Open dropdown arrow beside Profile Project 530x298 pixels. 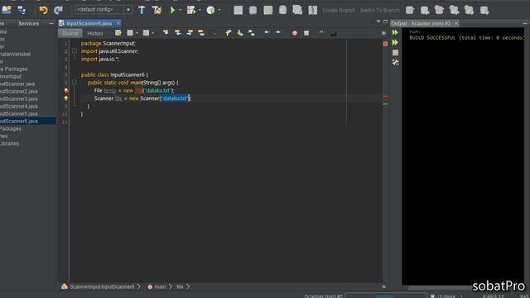coord(219,10)
